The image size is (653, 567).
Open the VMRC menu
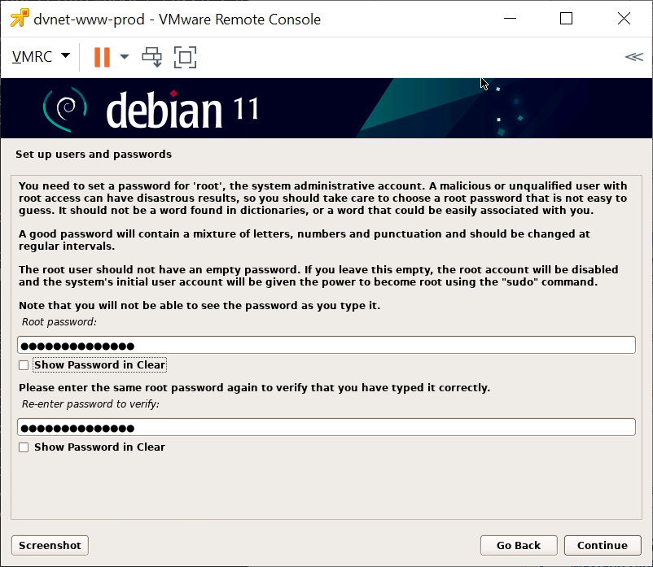coord(33,57)
